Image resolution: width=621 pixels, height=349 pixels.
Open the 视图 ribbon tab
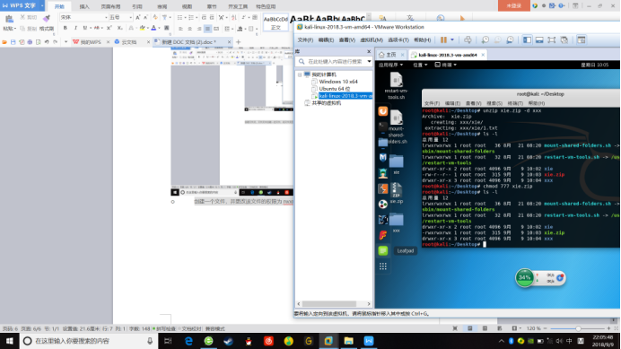187,6
